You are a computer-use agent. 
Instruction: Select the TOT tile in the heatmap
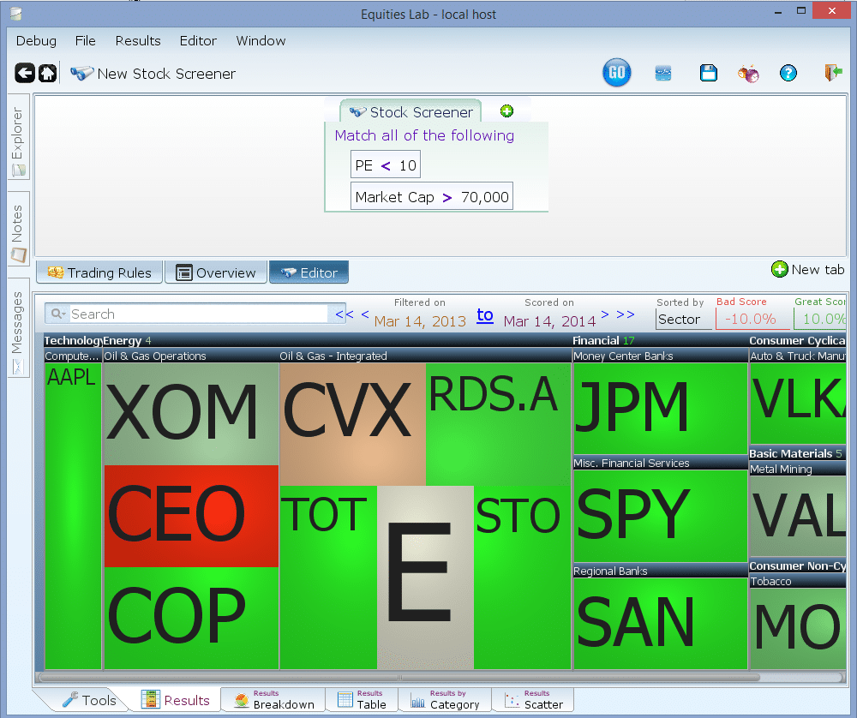pyautogui.click(x=328, y=577)
